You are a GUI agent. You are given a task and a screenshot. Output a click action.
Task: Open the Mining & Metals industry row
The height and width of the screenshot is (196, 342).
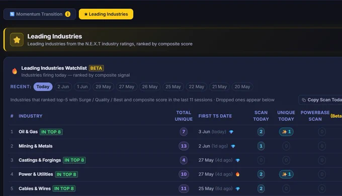(x=176, y=146)
